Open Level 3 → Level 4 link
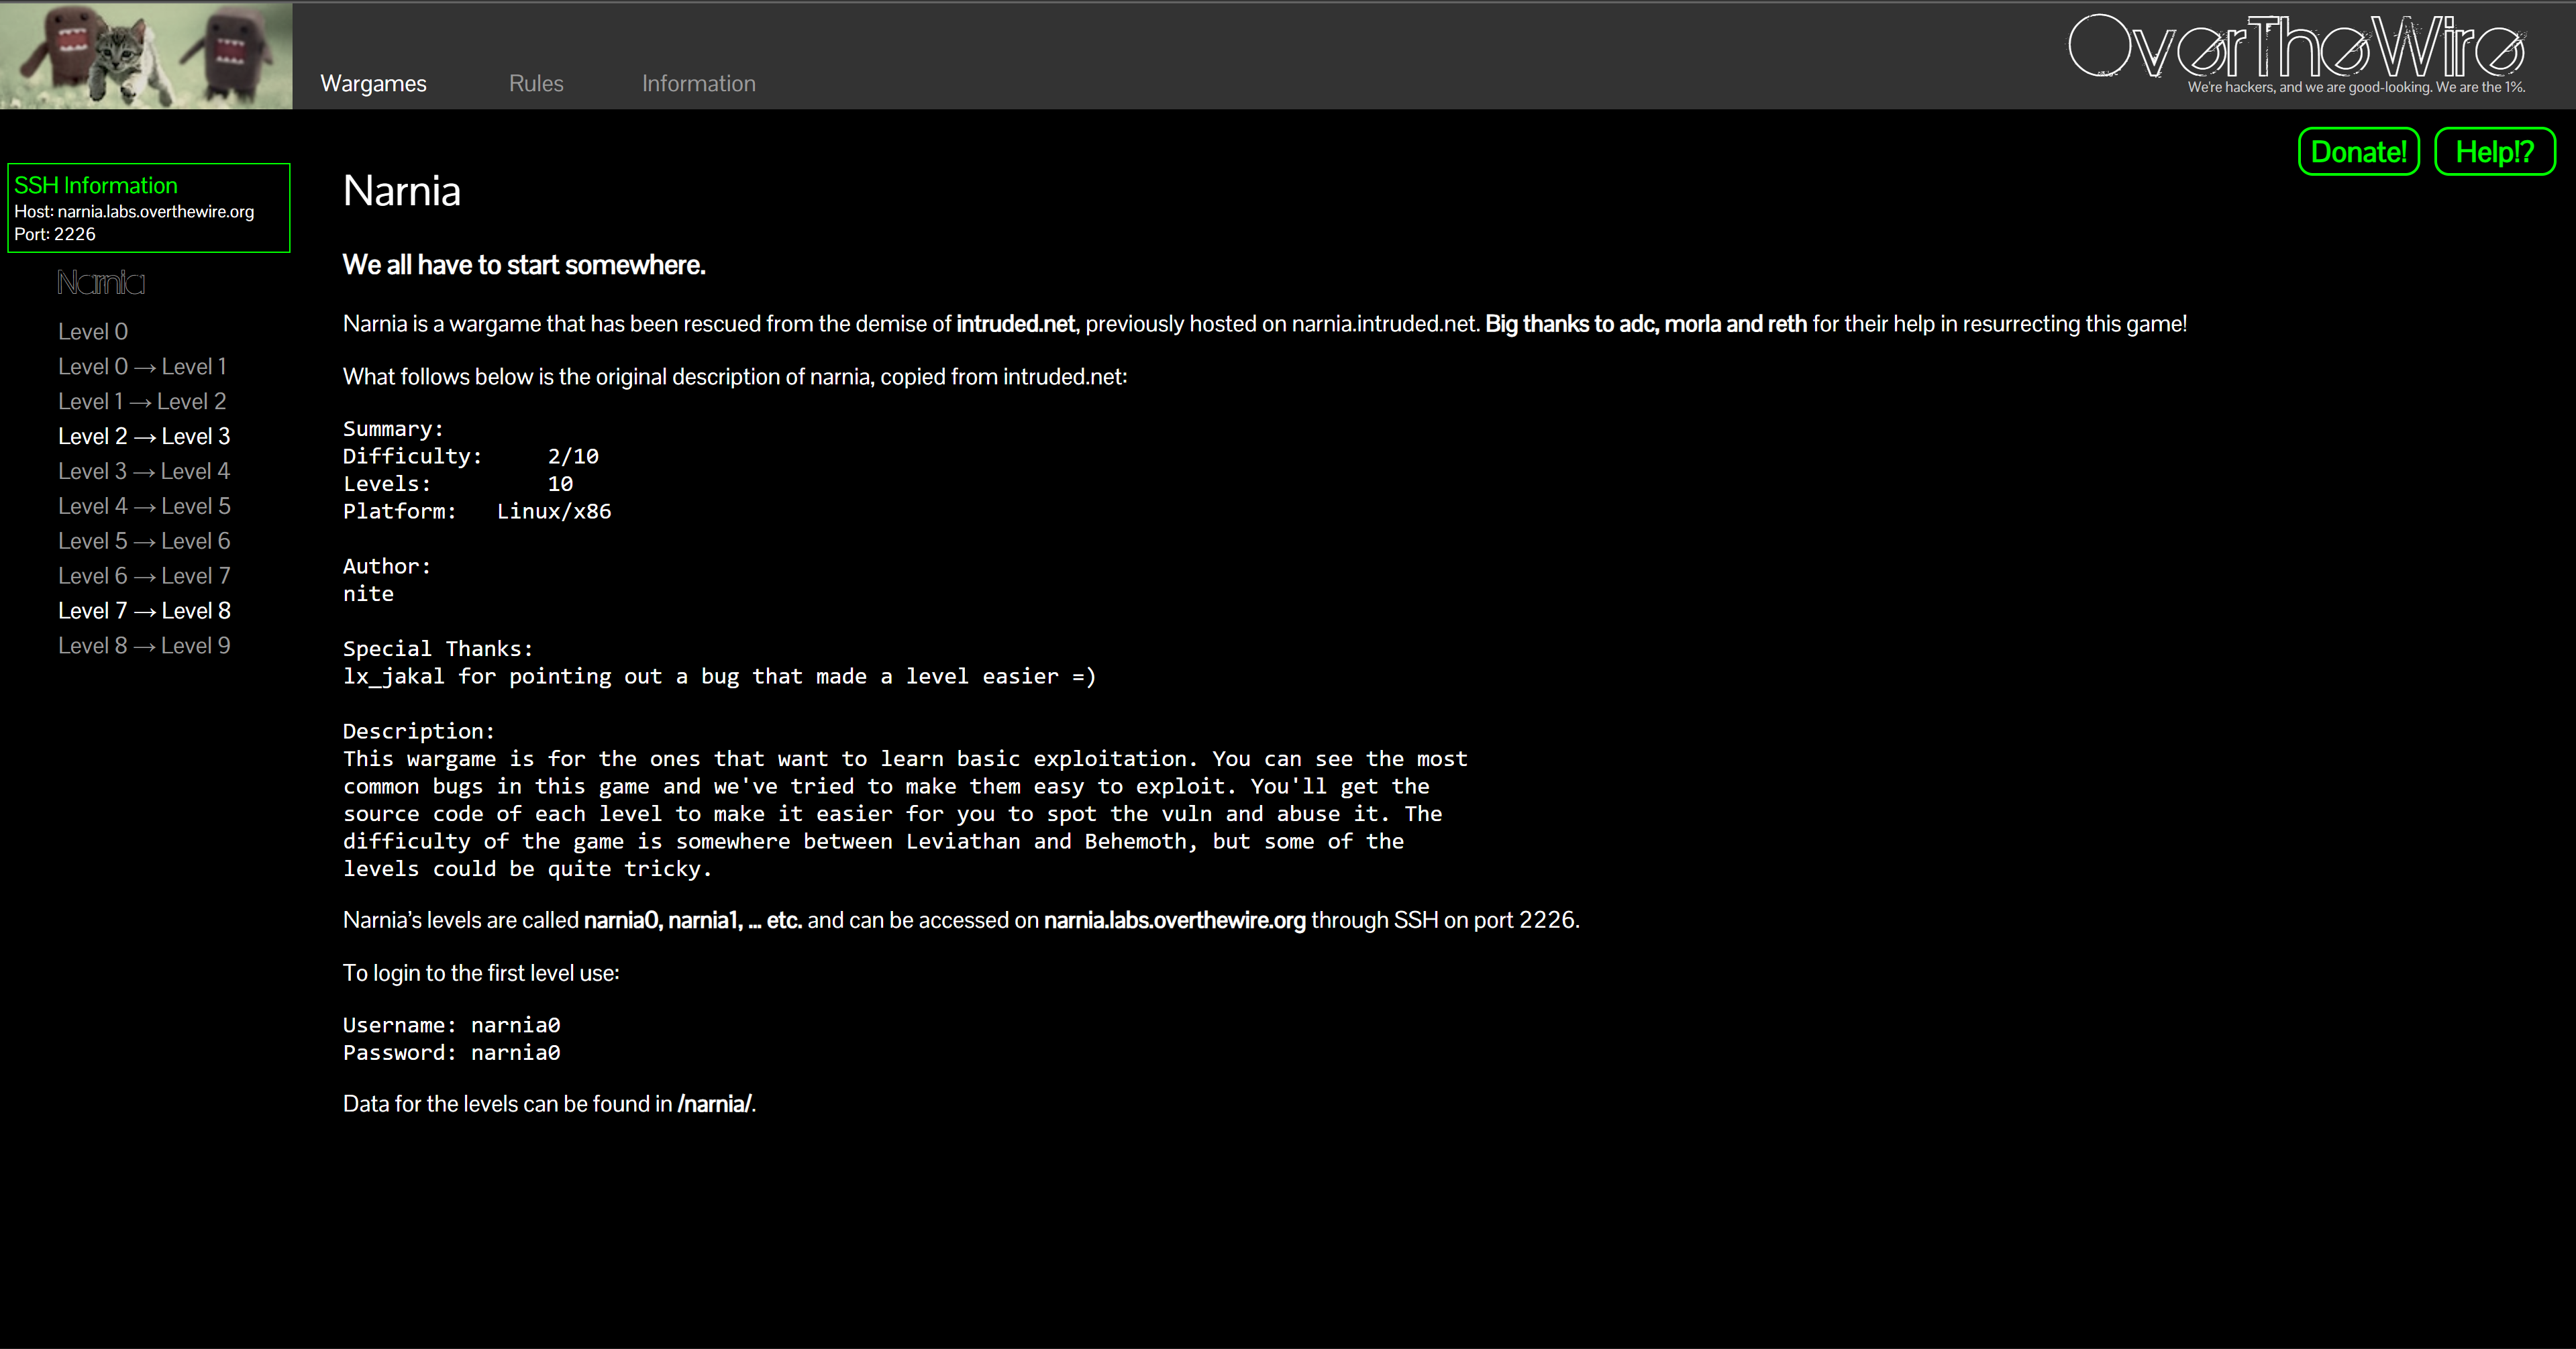This screenshot has width=2576, height=1349. 144,471
